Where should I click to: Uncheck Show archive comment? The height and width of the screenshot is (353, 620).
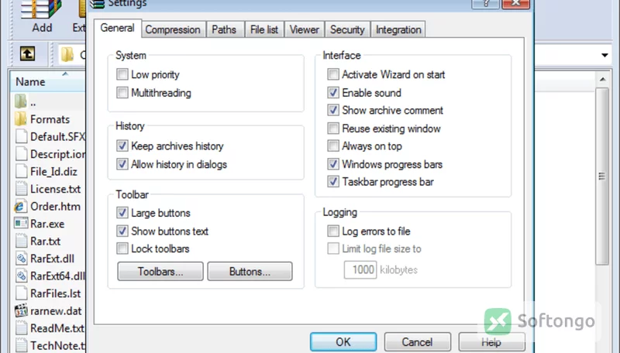(333, 110)
